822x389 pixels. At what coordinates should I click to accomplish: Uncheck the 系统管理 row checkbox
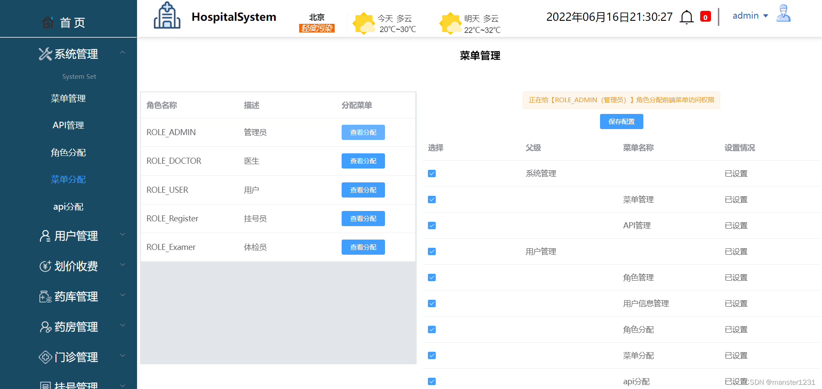[432, 174]
